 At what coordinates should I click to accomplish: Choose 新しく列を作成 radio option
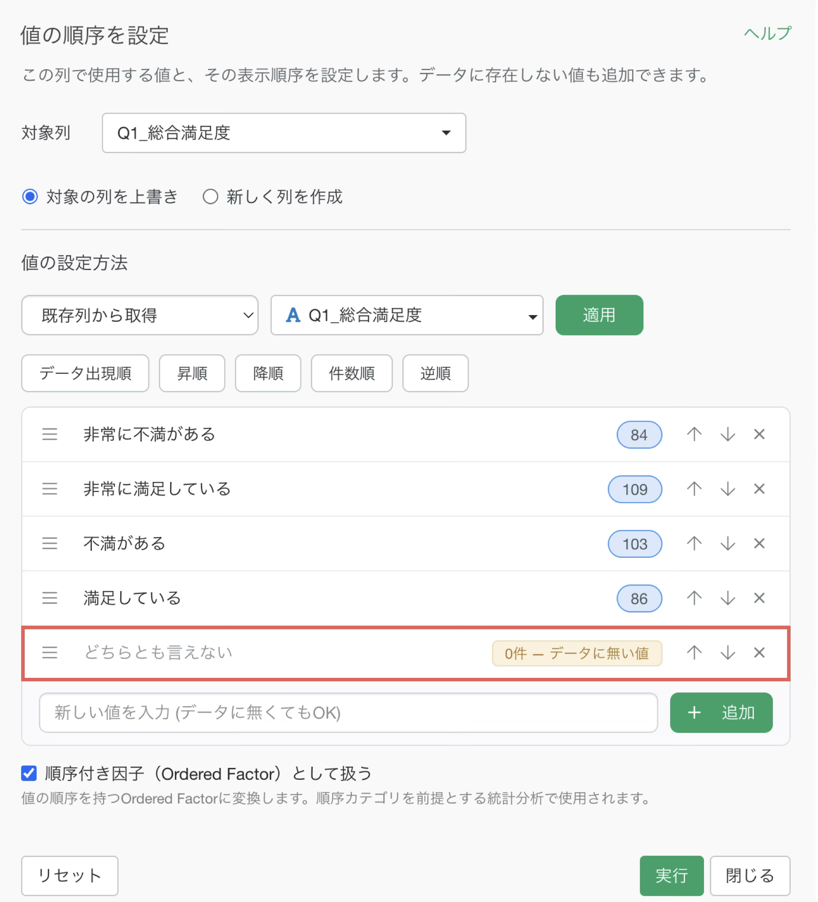211,197
